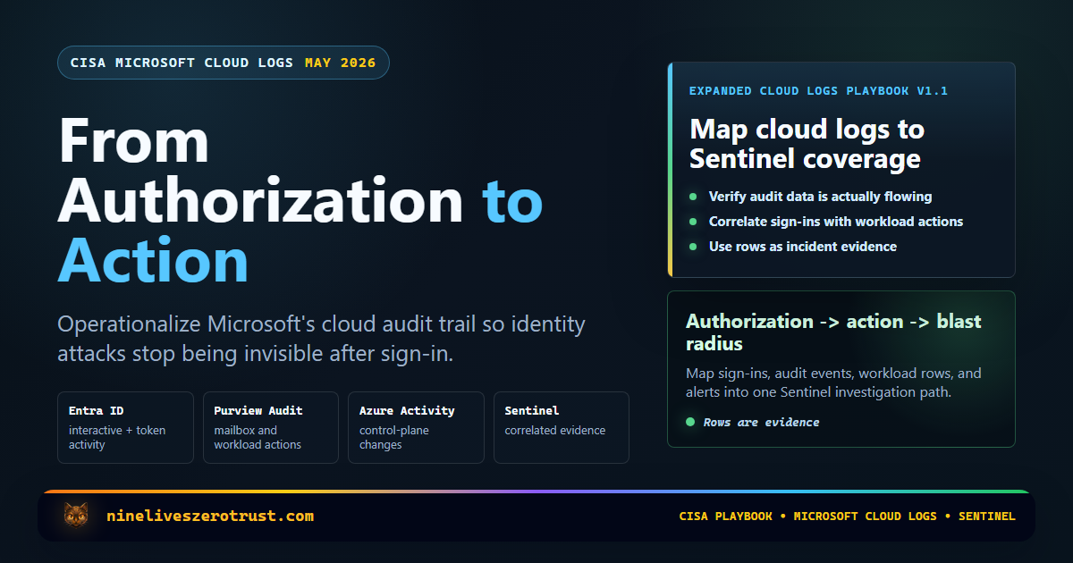Click the CISA Microsoft Cloud Logs badge
Image resolution: width=1073 pixels, height=563 pixels.
224,63
